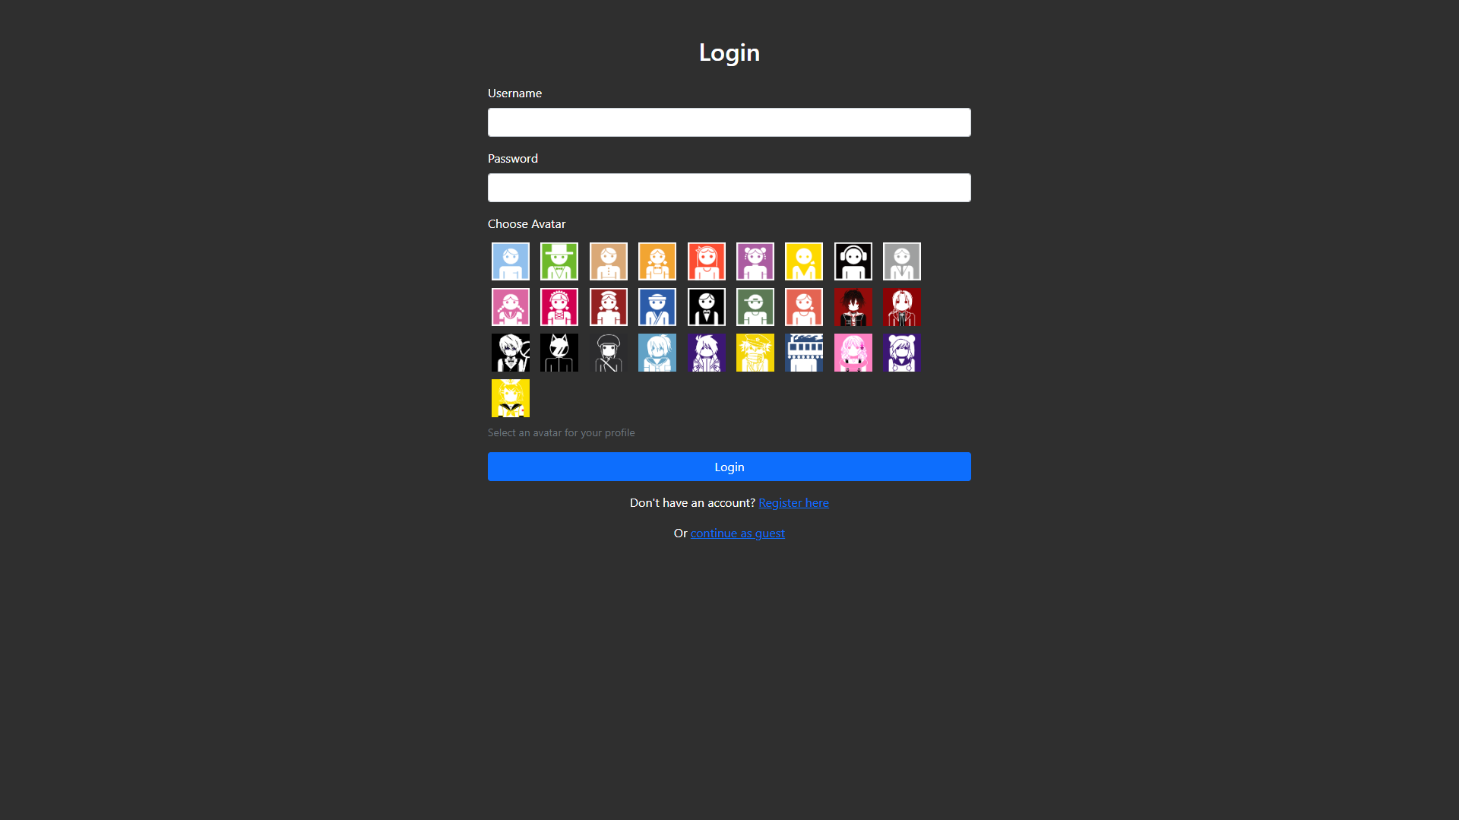Image resolution: width=1459 pixels, height=820 pixels.
Task: Pick the purple hair-buns avatar
Action: pos(755,261)
